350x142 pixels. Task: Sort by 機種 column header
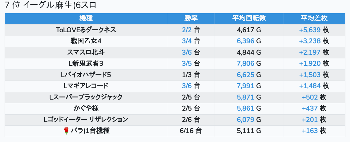(x=86, y=18)
